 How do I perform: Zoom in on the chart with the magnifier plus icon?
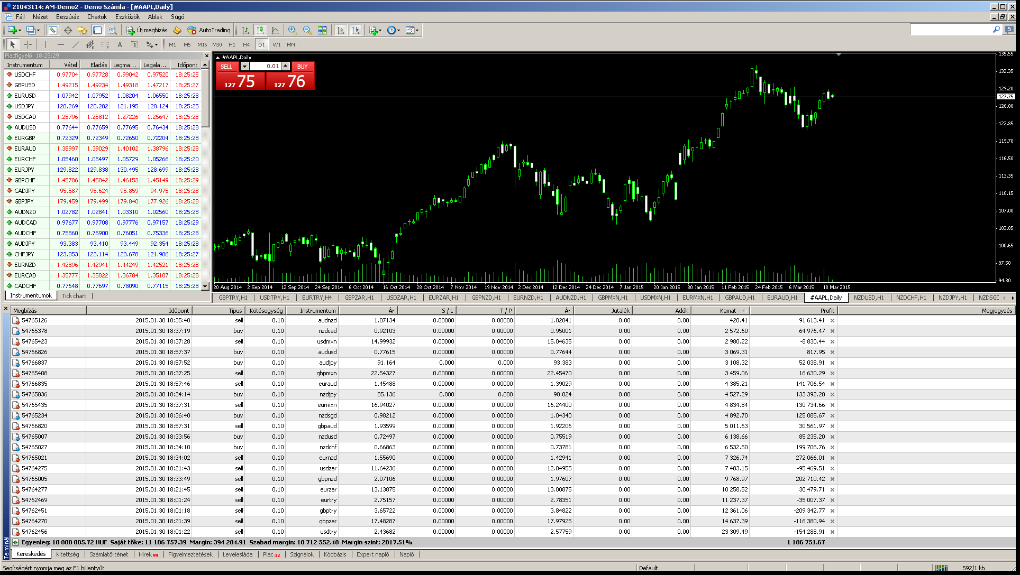pyautogui.click(x=293, y=30)
